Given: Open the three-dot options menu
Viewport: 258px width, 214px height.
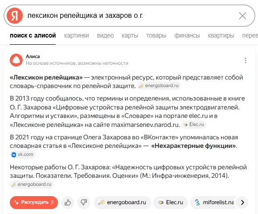Looking at the screenshot, I should [x=246, y=61].
